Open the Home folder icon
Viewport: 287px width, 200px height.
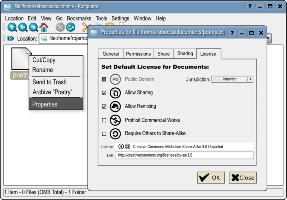coord(44,27)
